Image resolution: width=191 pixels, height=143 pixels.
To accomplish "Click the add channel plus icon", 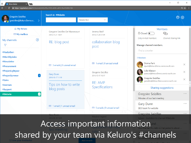I will coord(37,40).
